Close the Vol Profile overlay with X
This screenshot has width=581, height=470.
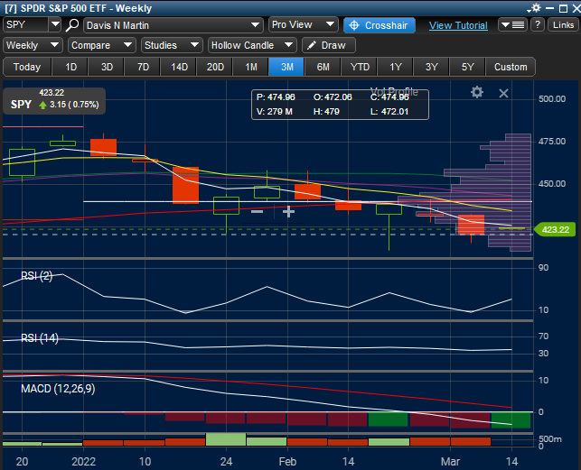click(x=503, y=93)
